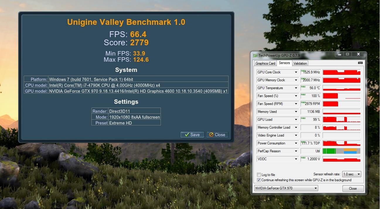The width and height of the screenshot is (380, 209).
Task: Click the GPU Temperature 56.0 °C value
Action: (x=311, y=88)
